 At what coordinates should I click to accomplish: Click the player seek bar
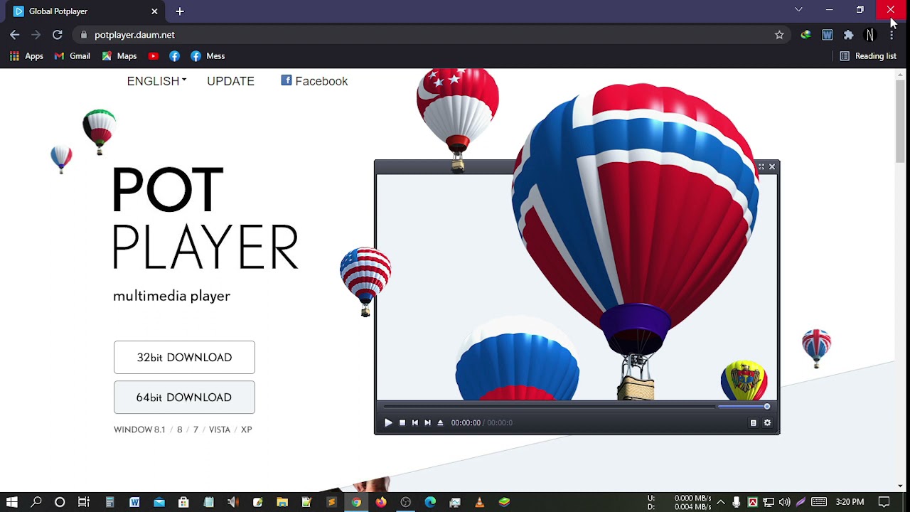click(549, 407)
